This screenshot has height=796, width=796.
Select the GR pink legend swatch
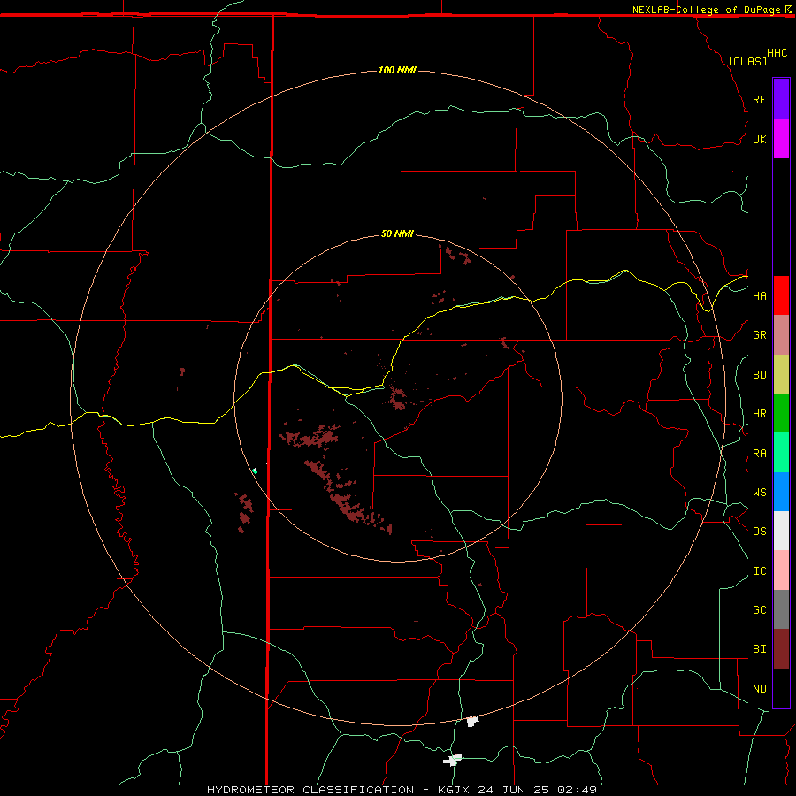click(x=781, y=335)
